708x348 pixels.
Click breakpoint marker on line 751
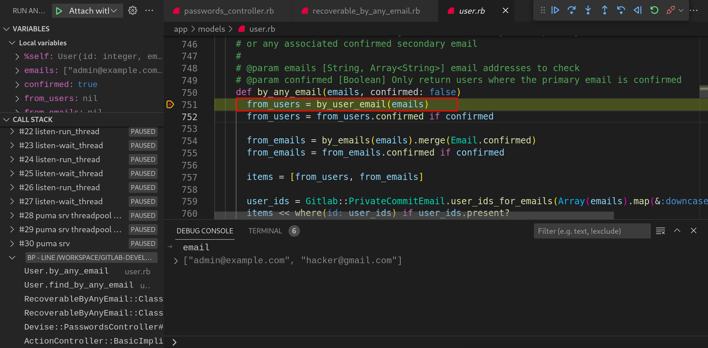(x=170, y=105)
